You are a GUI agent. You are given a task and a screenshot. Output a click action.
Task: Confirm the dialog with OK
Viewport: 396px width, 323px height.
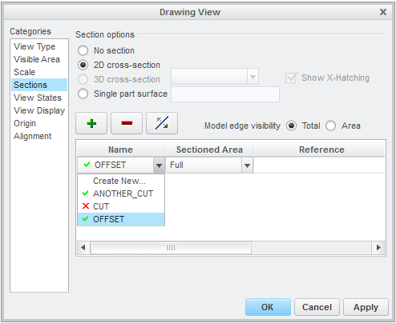click(x=268, y=307)
